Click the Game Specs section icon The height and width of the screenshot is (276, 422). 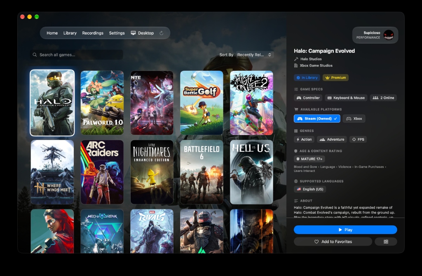pos(296,89)
